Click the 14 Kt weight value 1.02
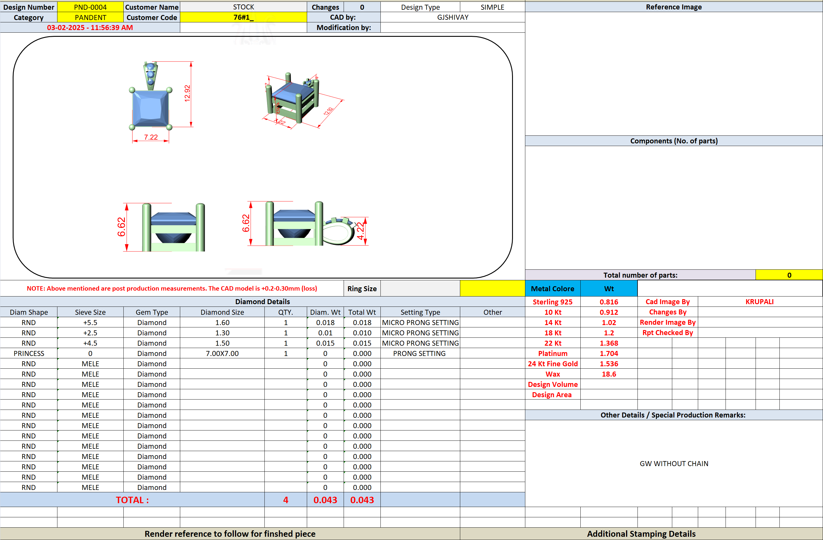823x540 pixels. pos(609,322)
